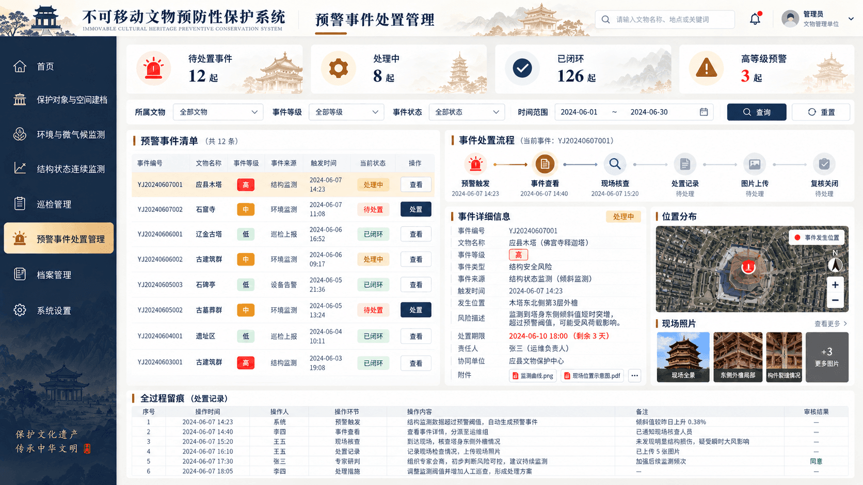Click the 复核关闭 shield step icon
Screen dimensions: 863x485
824,164
